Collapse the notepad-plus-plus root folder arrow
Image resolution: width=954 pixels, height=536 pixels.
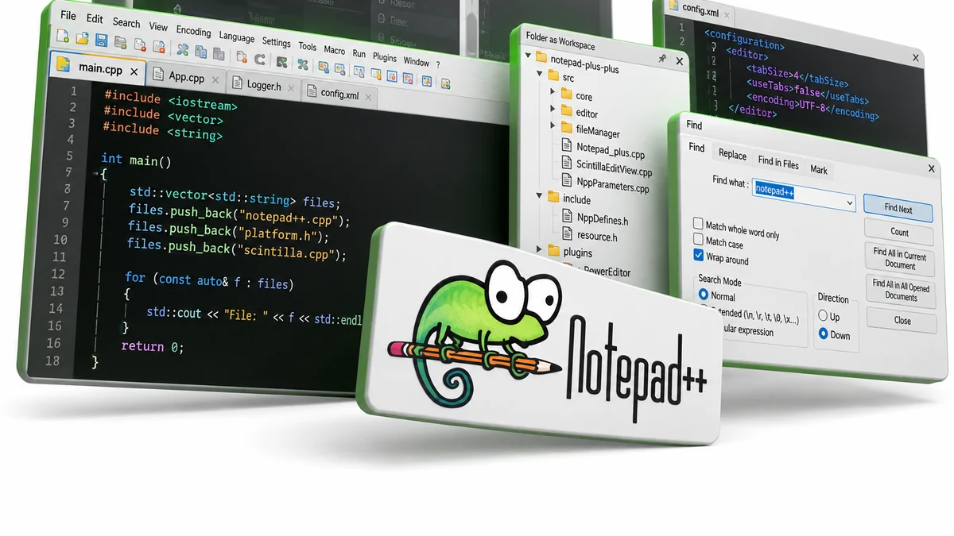click(x=529, y=57)
